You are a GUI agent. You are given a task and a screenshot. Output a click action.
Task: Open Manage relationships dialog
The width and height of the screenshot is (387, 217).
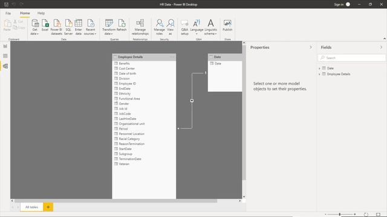click(140, 27)
